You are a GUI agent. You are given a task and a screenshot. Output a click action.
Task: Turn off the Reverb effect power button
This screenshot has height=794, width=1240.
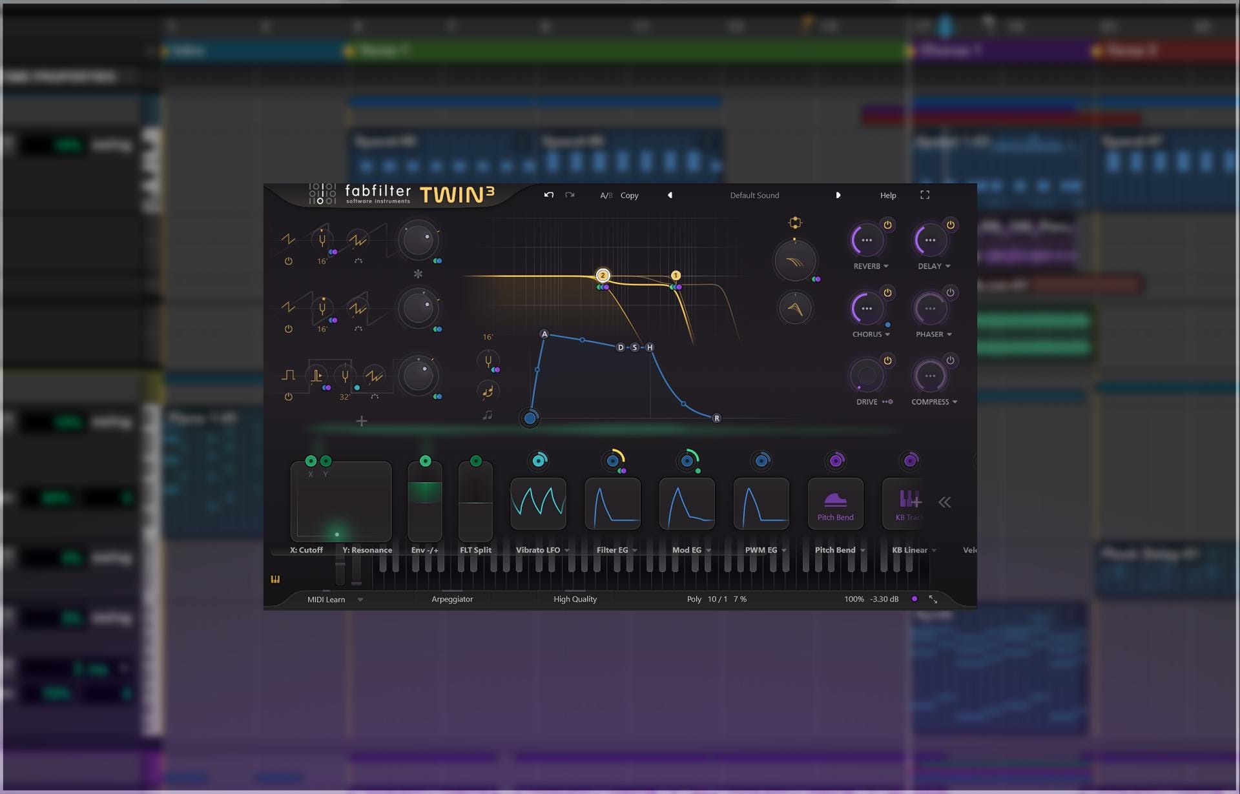887,225
